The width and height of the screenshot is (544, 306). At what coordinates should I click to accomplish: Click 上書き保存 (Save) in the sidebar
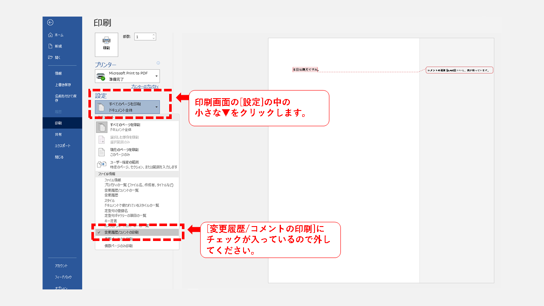(62, 85)
